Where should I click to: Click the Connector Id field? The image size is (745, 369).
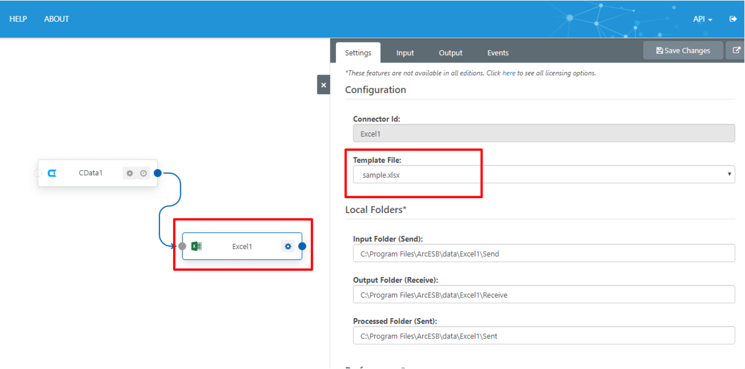coord(544,134)
